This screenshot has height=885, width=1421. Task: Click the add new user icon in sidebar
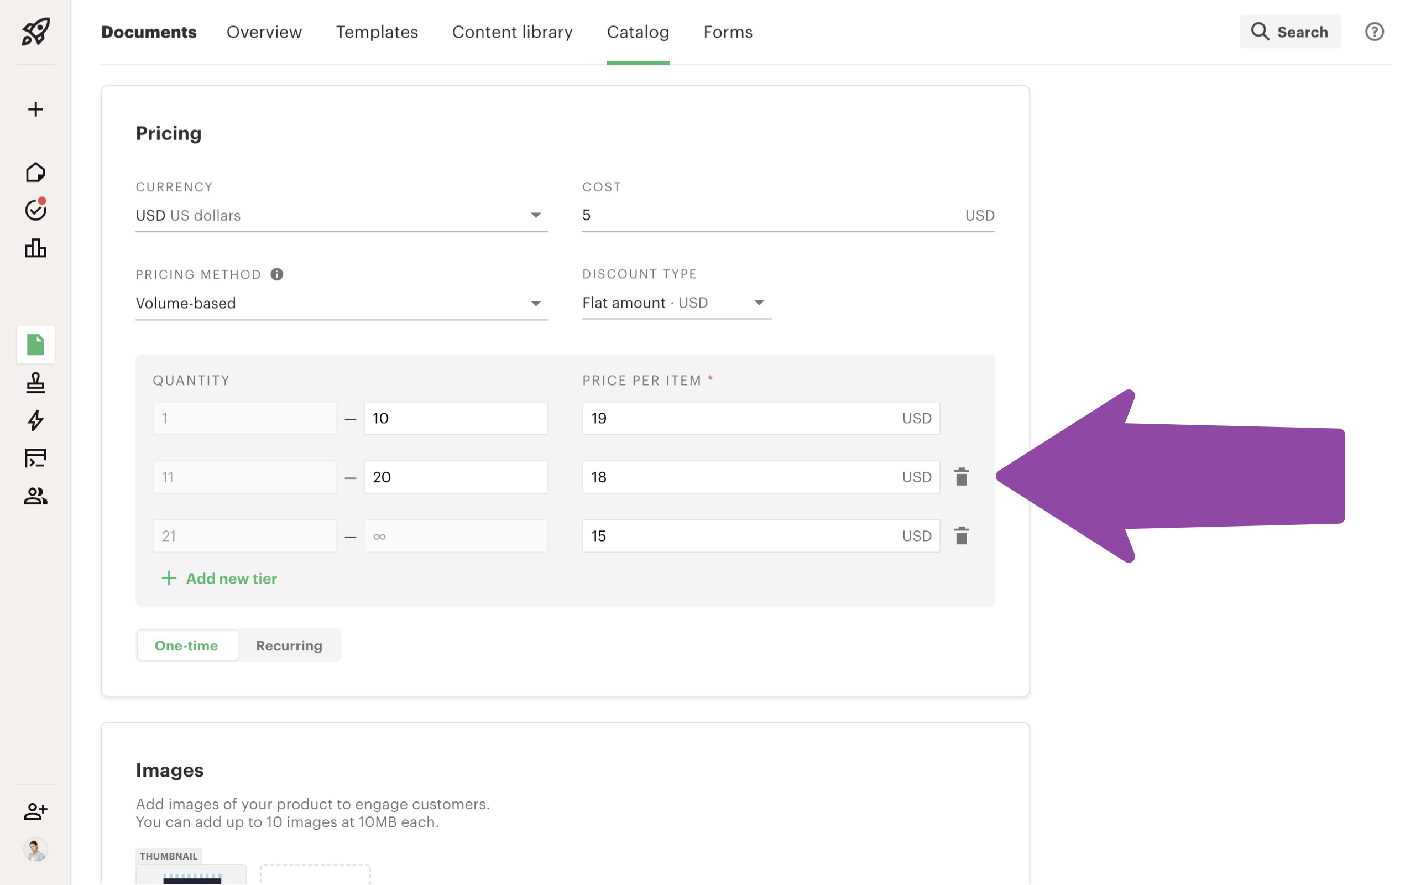tap(35, 810)
